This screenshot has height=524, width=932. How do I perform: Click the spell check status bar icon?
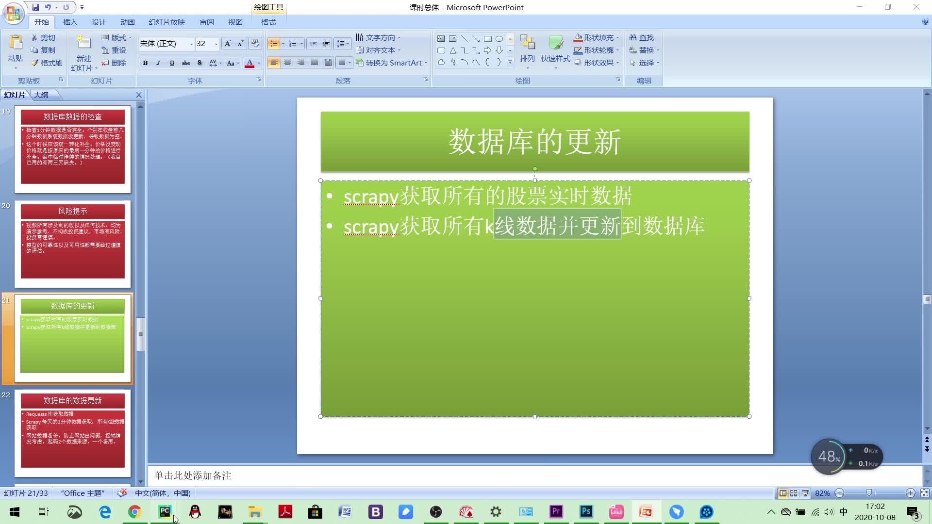point(122,493)
